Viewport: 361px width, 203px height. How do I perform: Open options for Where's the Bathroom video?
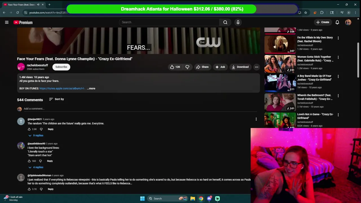tap(338, 96)
